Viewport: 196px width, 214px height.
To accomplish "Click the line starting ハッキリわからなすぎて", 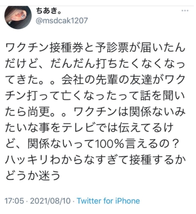I will 95,160.
